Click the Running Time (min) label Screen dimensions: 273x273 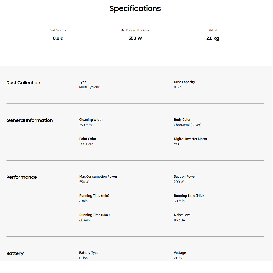(x=94, y=196)
